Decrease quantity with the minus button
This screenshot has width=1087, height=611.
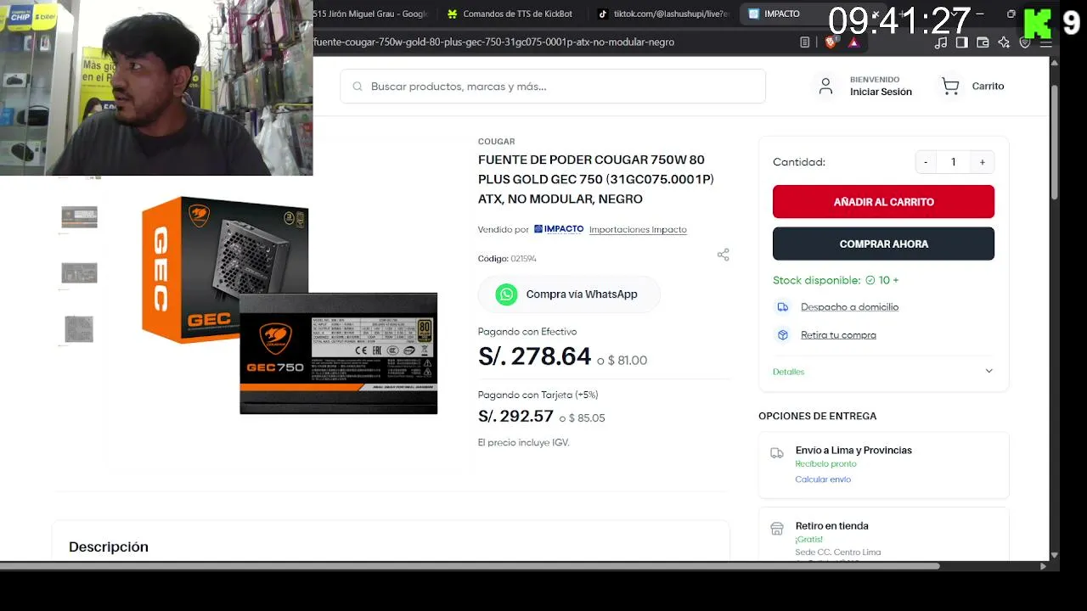(x=926, y=162)
